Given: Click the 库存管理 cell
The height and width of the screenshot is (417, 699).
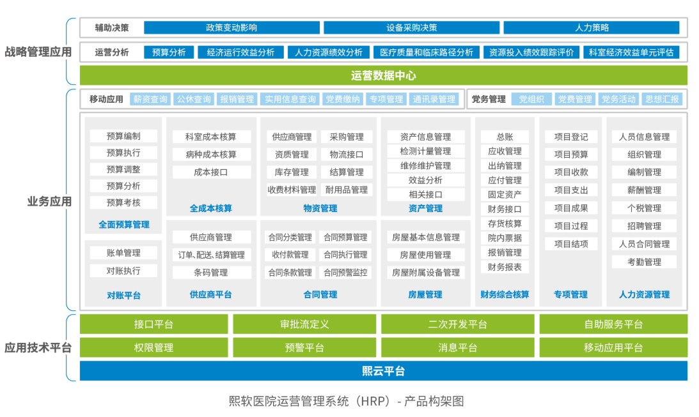Looking at the screenshot, I should (x=292, y=172).
